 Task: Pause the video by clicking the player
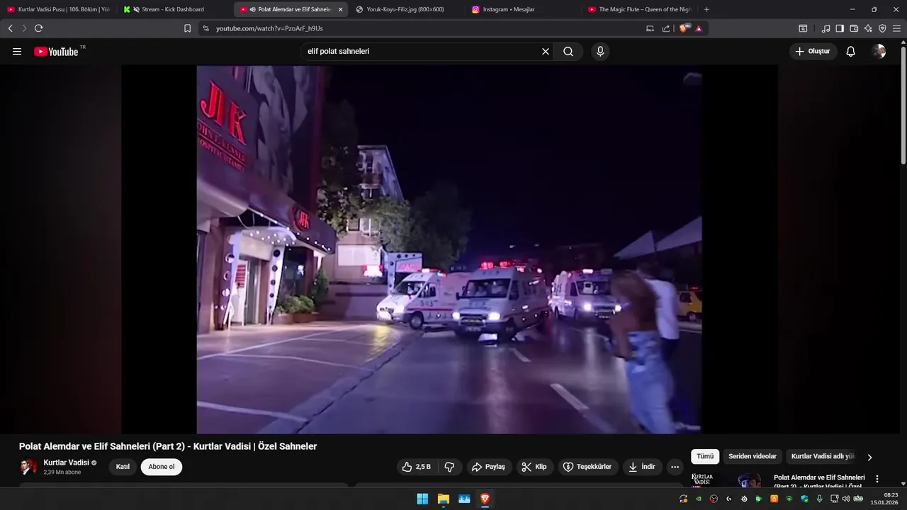tap(449, 249)
